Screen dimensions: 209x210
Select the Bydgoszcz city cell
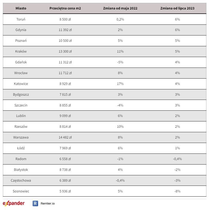coord(21,95)
